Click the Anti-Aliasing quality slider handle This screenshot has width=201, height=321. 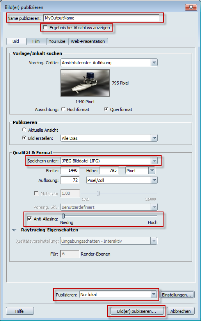tap(63, 216)
